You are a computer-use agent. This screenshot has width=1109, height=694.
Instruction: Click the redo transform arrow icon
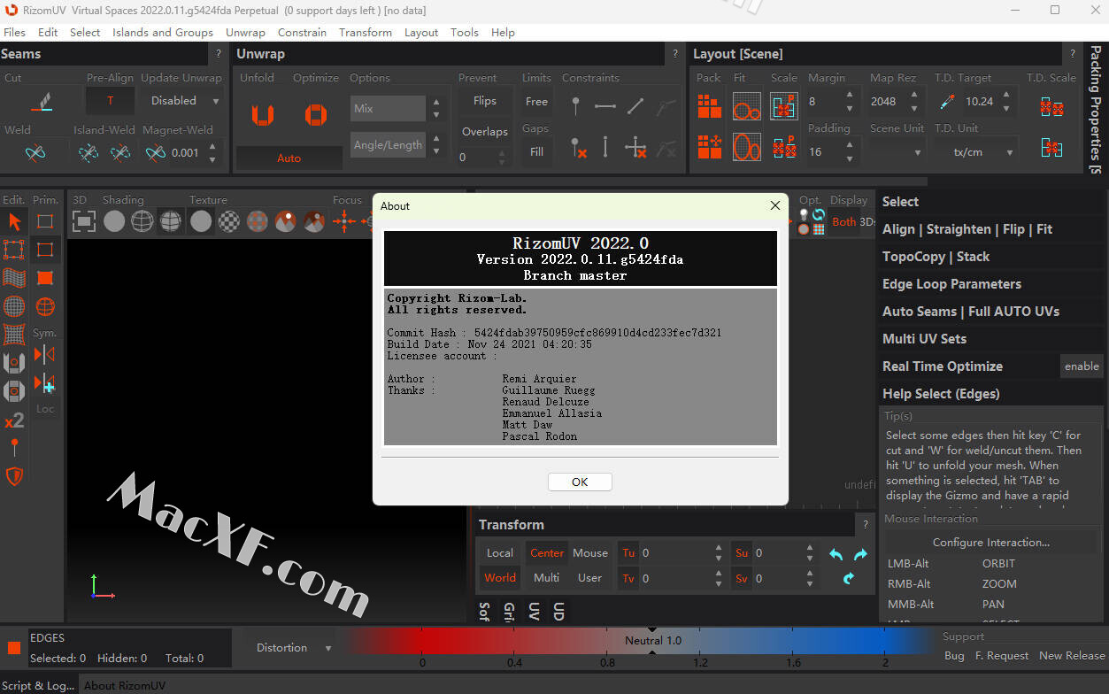pos(860,554)
